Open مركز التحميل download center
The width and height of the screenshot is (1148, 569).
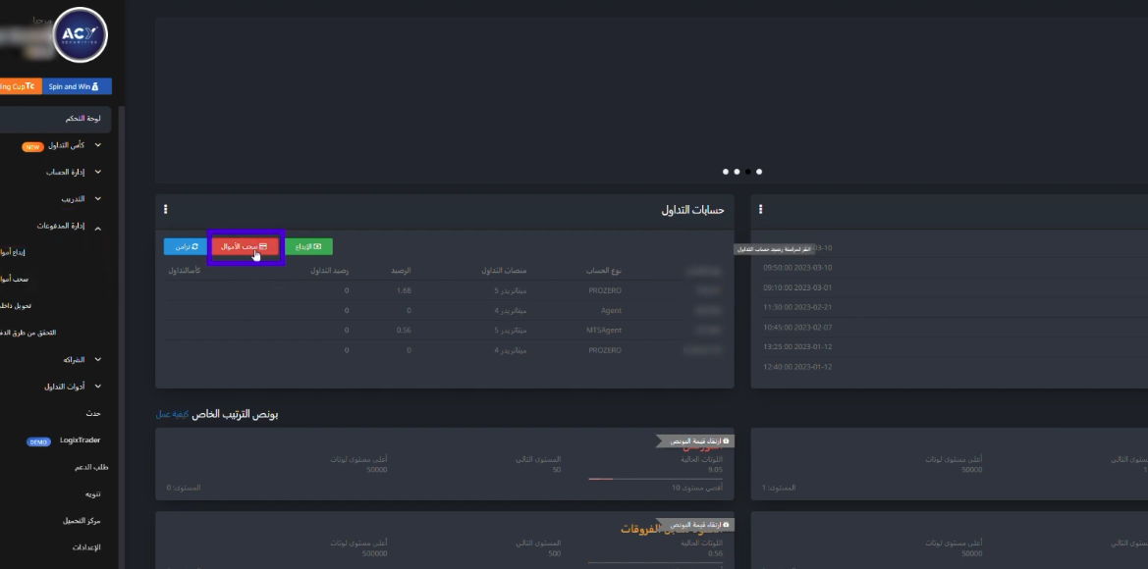tap(83, 520)
